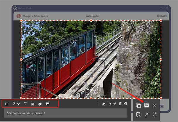This screenshot has height=122, width=178.
Task: Delete all annotations with trash icon
Action: point(120,104)
